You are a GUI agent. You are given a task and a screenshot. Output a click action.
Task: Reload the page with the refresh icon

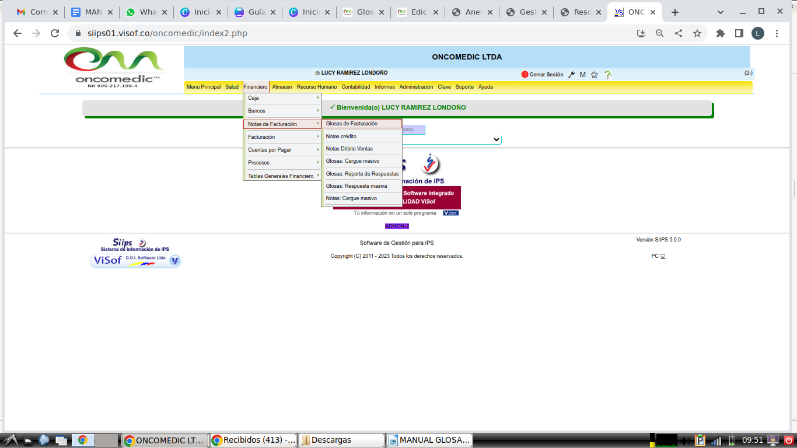click(x=55, y=33)
